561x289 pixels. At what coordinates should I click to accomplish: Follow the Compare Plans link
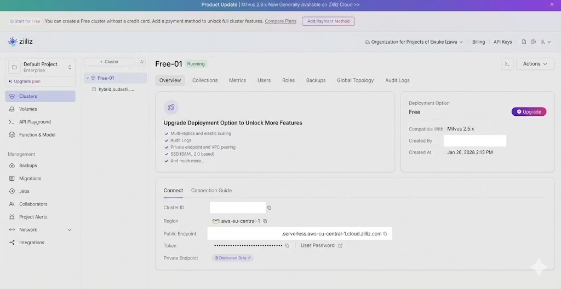click(280, 21)
